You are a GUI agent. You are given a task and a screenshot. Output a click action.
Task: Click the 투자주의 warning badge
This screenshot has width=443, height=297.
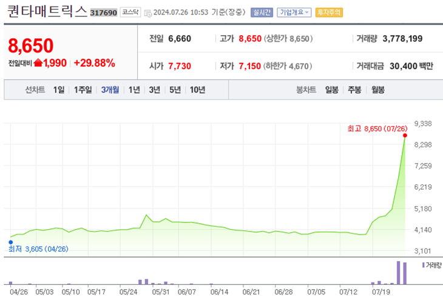pyautogui.click(x=329, y=12)
